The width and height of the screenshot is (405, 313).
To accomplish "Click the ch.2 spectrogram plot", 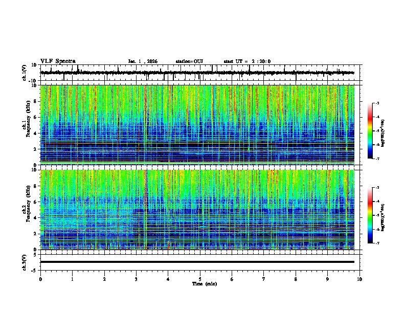I will pos(197,210).
